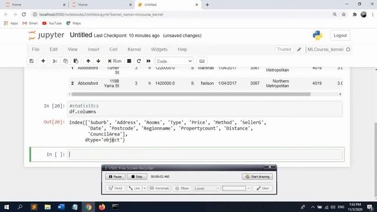Copy selected cells icon in Jupyter toolbar
This screenshot has height=212, width=377.
[x=65, y=61]
